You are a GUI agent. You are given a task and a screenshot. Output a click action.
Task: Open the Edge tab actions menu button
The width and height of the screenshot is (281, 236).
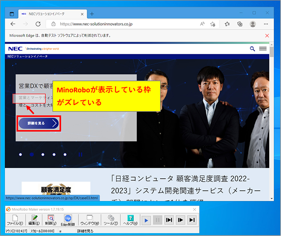(12, 14)
